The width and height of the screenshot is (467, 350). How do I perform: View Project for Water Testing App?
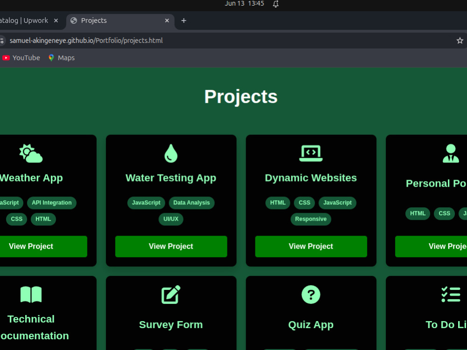click(x=171, y=246)
